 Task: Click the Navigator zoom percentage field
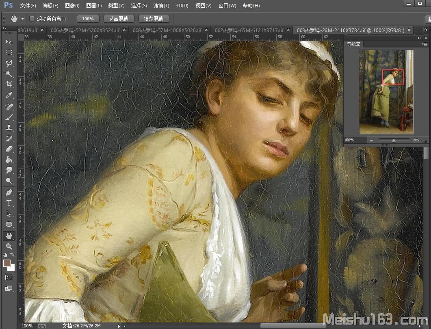[355, 140]
